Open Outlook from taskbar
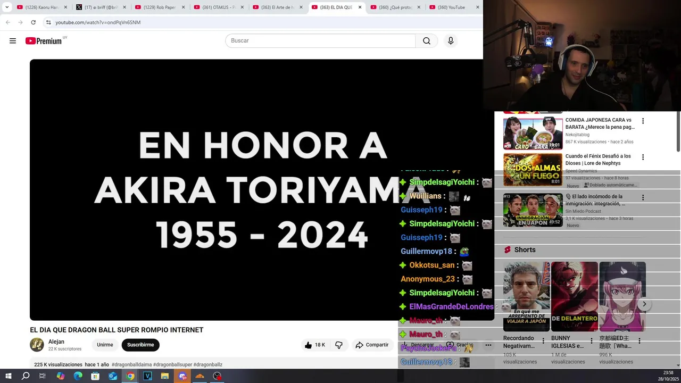 [113, 376]
